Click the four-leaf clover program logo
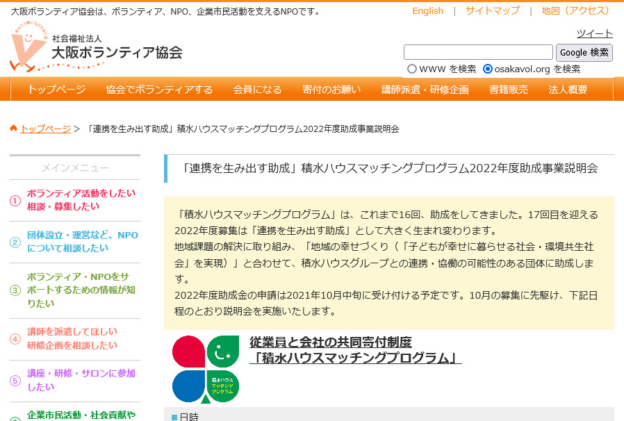The image size is (624, 421). (x=206, y=369)
